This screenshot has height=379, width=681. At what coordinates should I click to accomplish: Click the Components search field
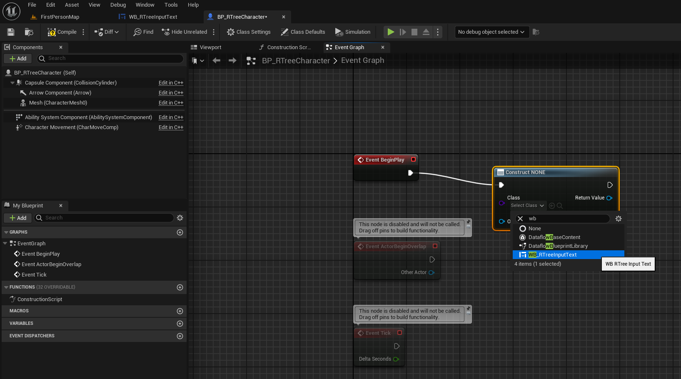tap(110, 59)
